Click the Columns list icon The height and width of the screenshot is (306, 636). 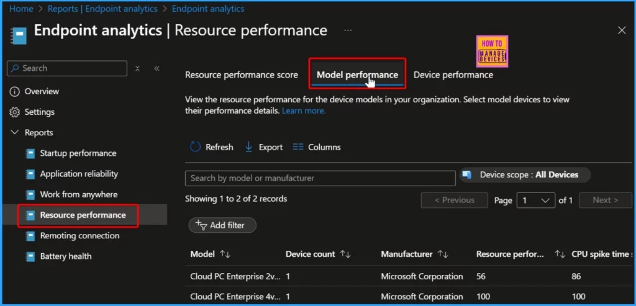click(298, 147)
